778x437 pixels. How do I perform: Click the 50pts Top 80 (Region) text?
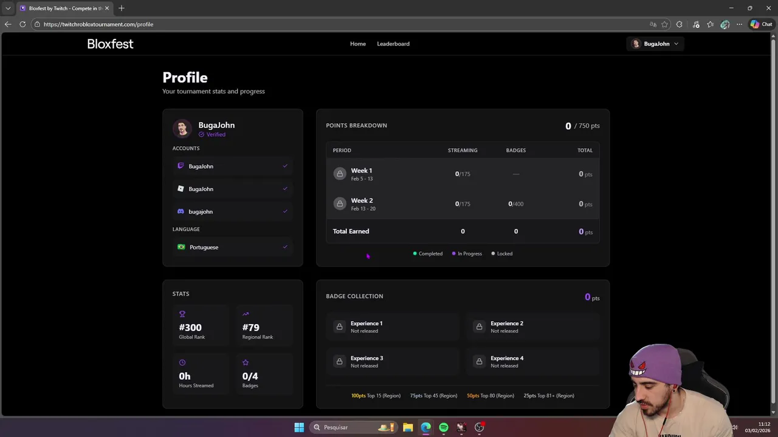coord(491,396)
